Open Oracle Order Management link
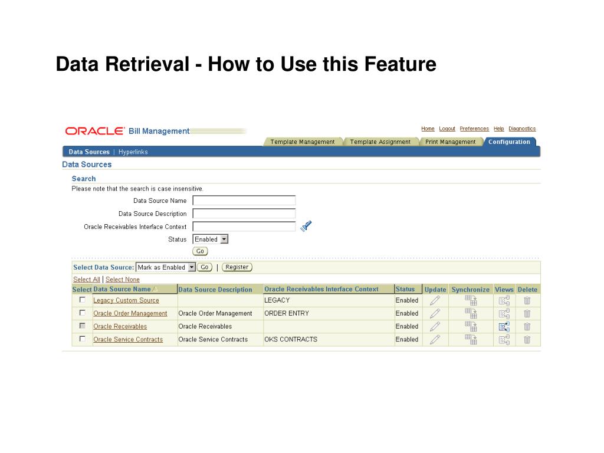This screenshot has height=453, width=604. tap(130, 314)
